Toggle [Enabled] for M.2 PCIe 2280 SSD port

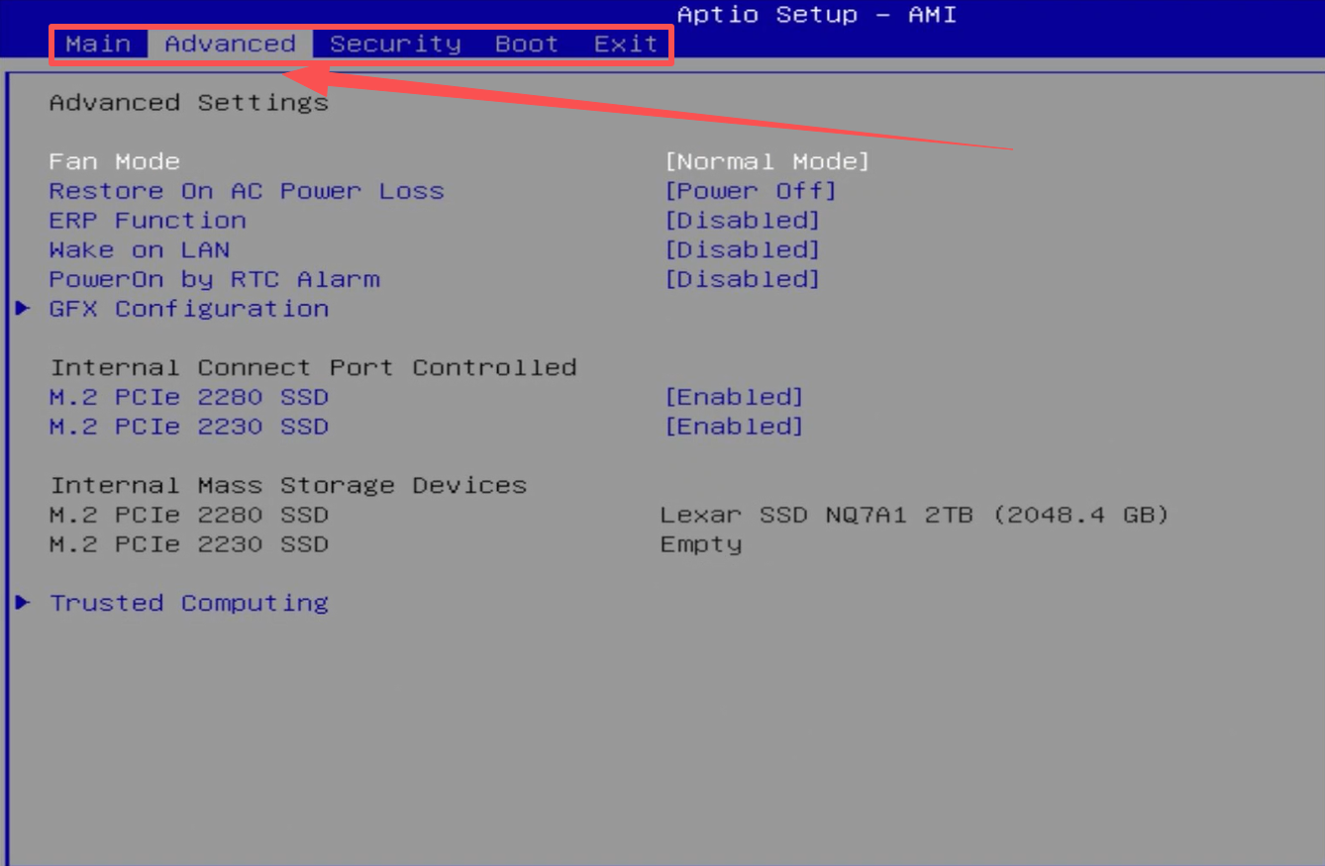point(733,398)
